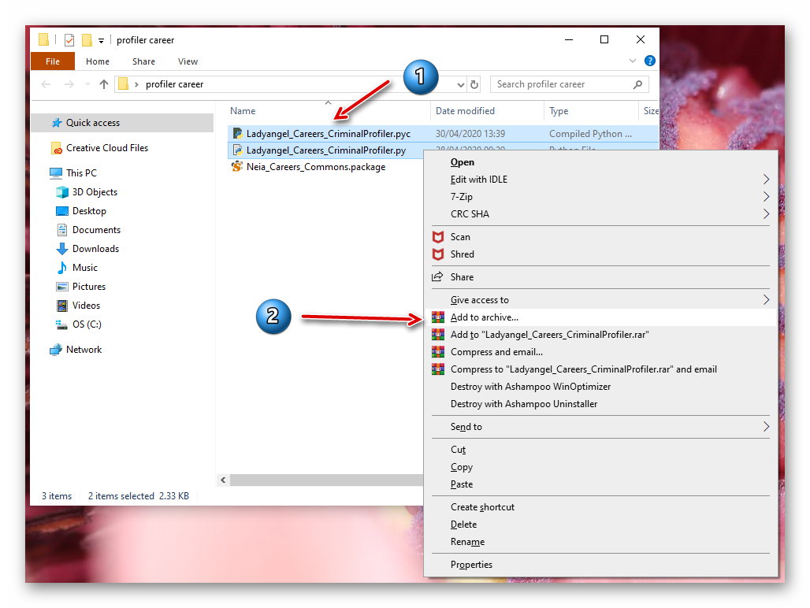Click the blue Help question mark icon

tap(650, 61)
